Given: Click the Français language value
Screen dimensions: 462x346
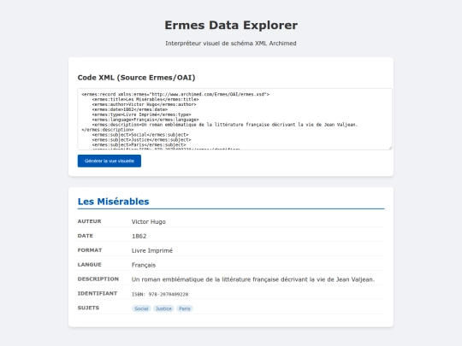Looking at the screenshot, I should (x=144, y=265).
